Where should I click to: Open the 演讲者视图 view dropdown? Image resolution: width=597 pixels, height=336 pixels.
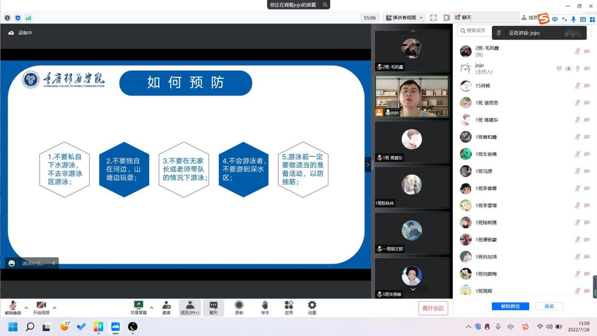pos(404,18)
